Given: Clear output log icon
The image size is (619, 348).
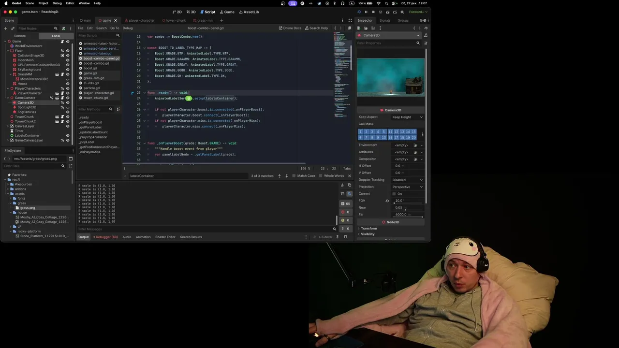Looking at the screenshot, I should click(342, 186).
